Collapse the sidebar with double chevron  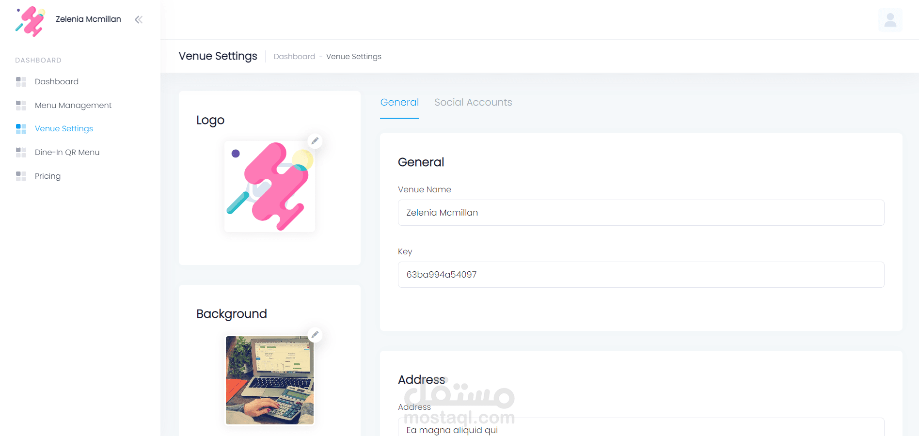139,19
